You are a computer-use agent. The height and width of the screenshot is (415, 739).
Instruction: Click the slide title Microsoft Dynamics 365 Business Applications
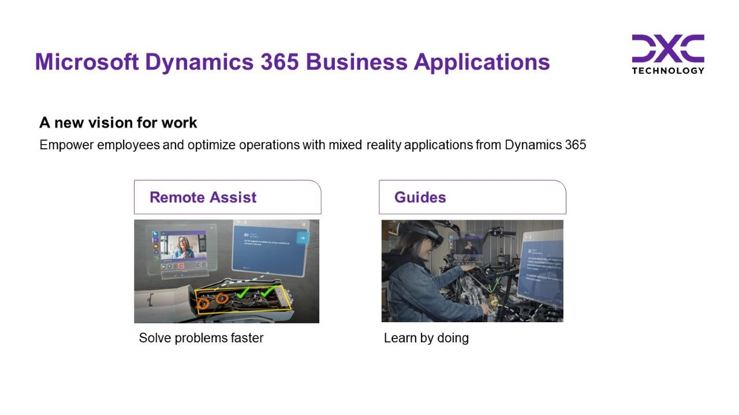pyautogui.click(x=292, y=62)
